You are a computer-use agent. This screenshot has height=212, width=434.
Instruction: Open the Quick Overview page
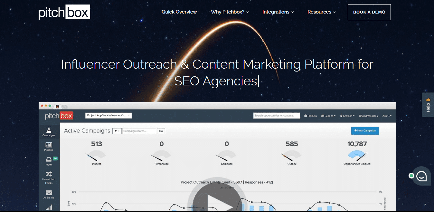pyautogui.click(x=179, y=12)
